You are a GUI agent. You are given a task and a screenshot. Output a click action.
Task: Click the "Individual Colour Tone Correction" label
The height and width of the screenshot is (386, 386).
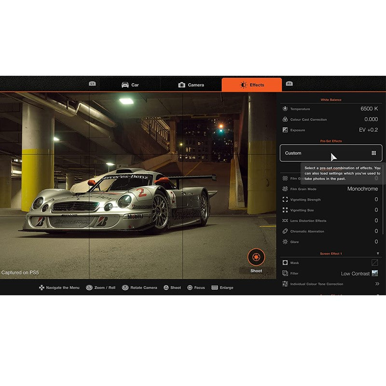pyautogui.click(x=317, y=284)
